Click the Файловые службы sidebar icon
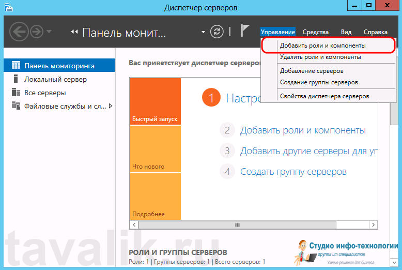 [x=16, y=107]
